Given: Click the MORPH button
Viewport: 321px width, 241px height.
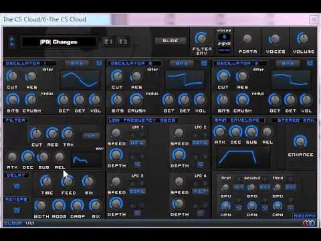Looking at the screenshot, I should pos(304,216).
